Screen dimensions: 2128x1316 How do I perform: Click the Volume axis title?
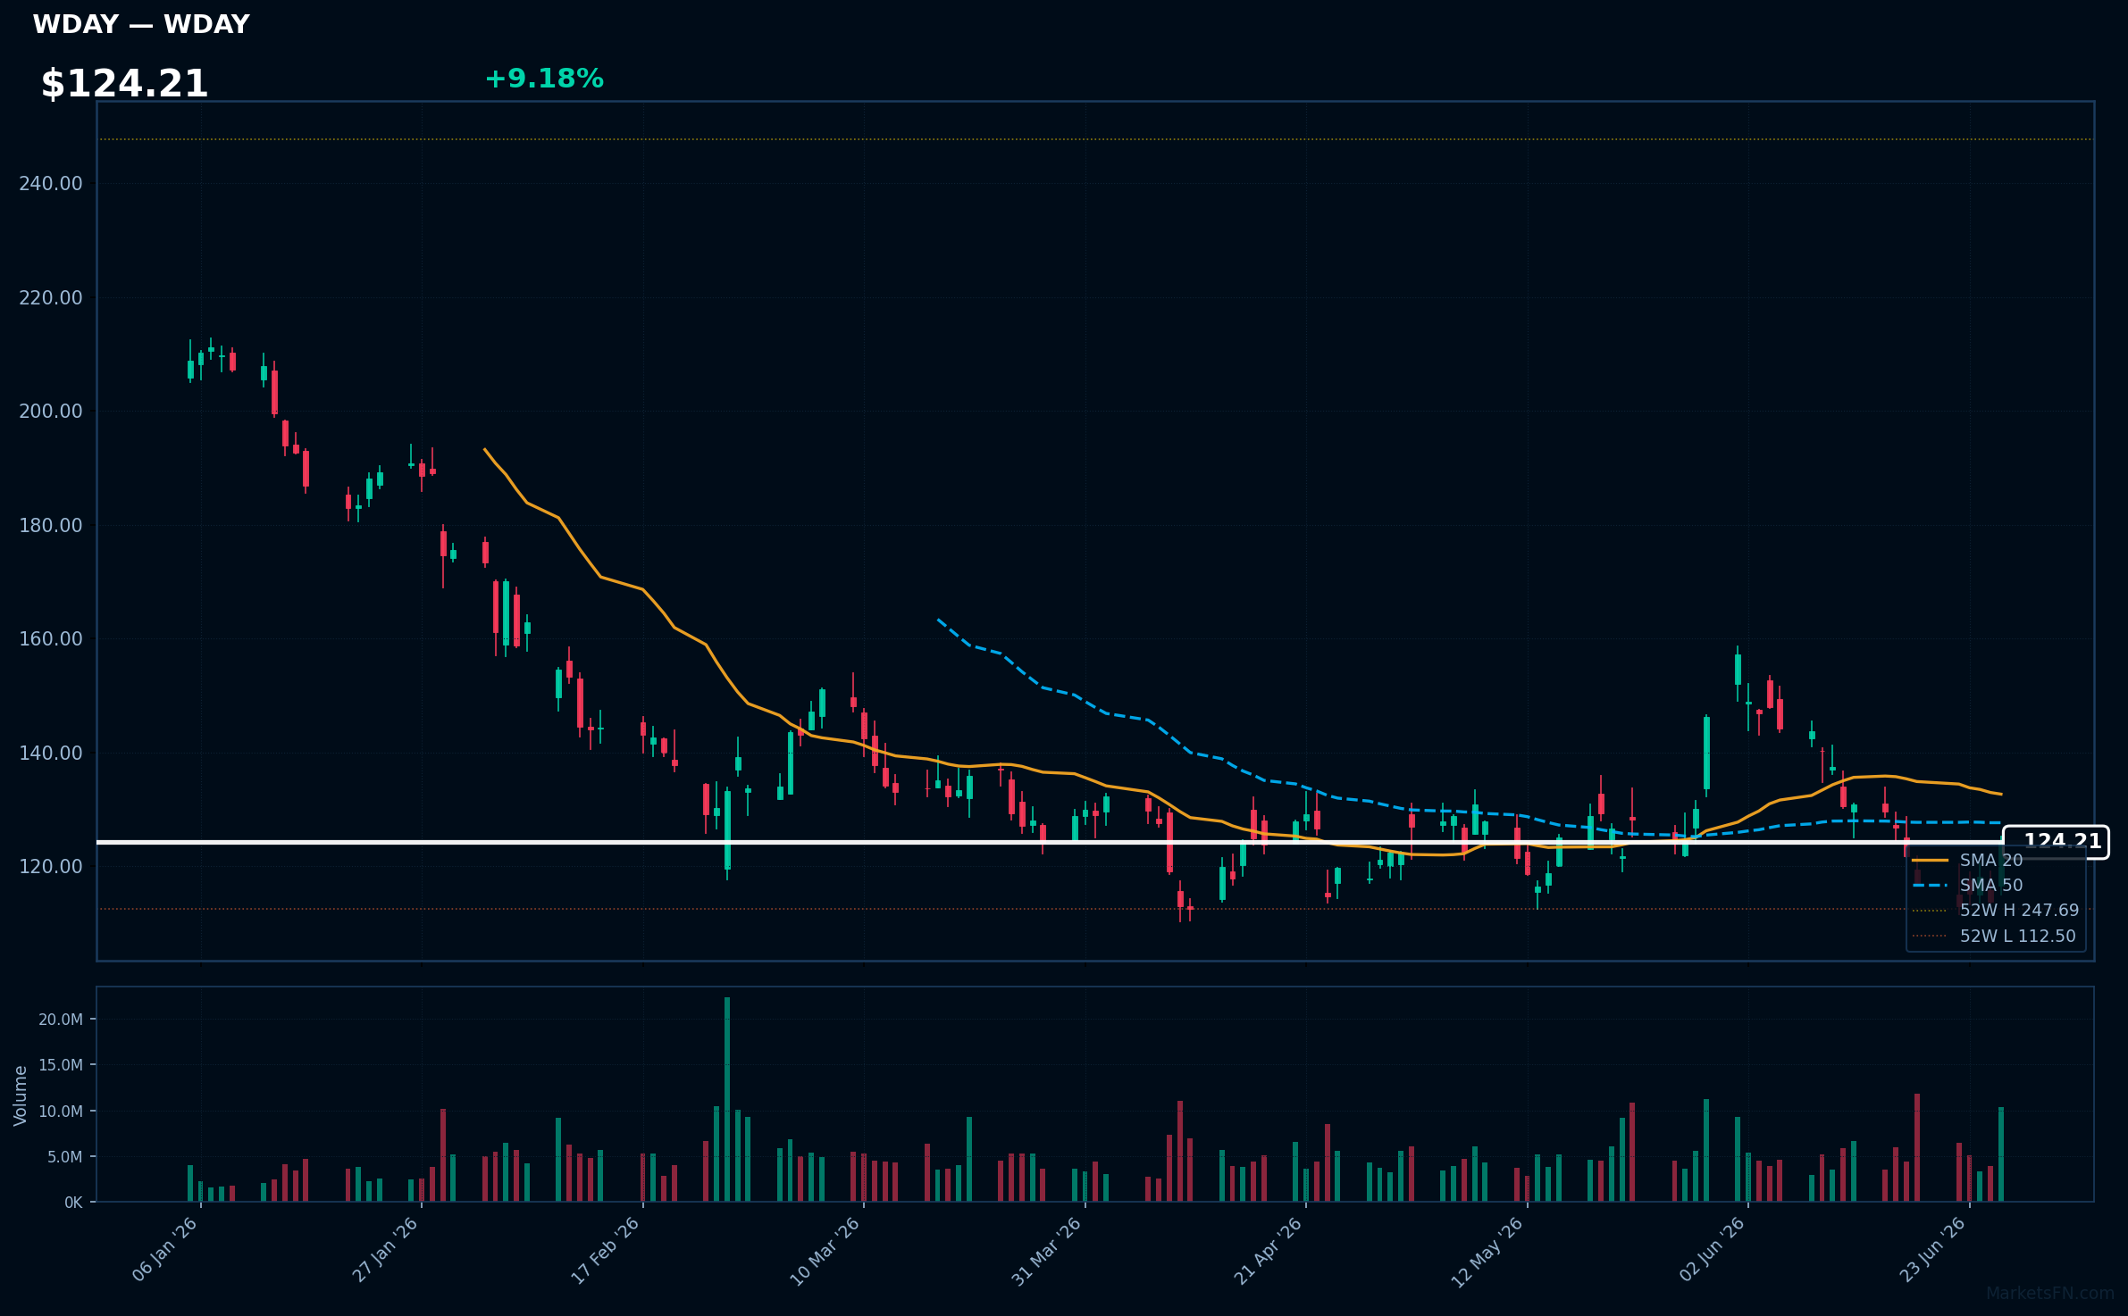[x=21, y=1095]
